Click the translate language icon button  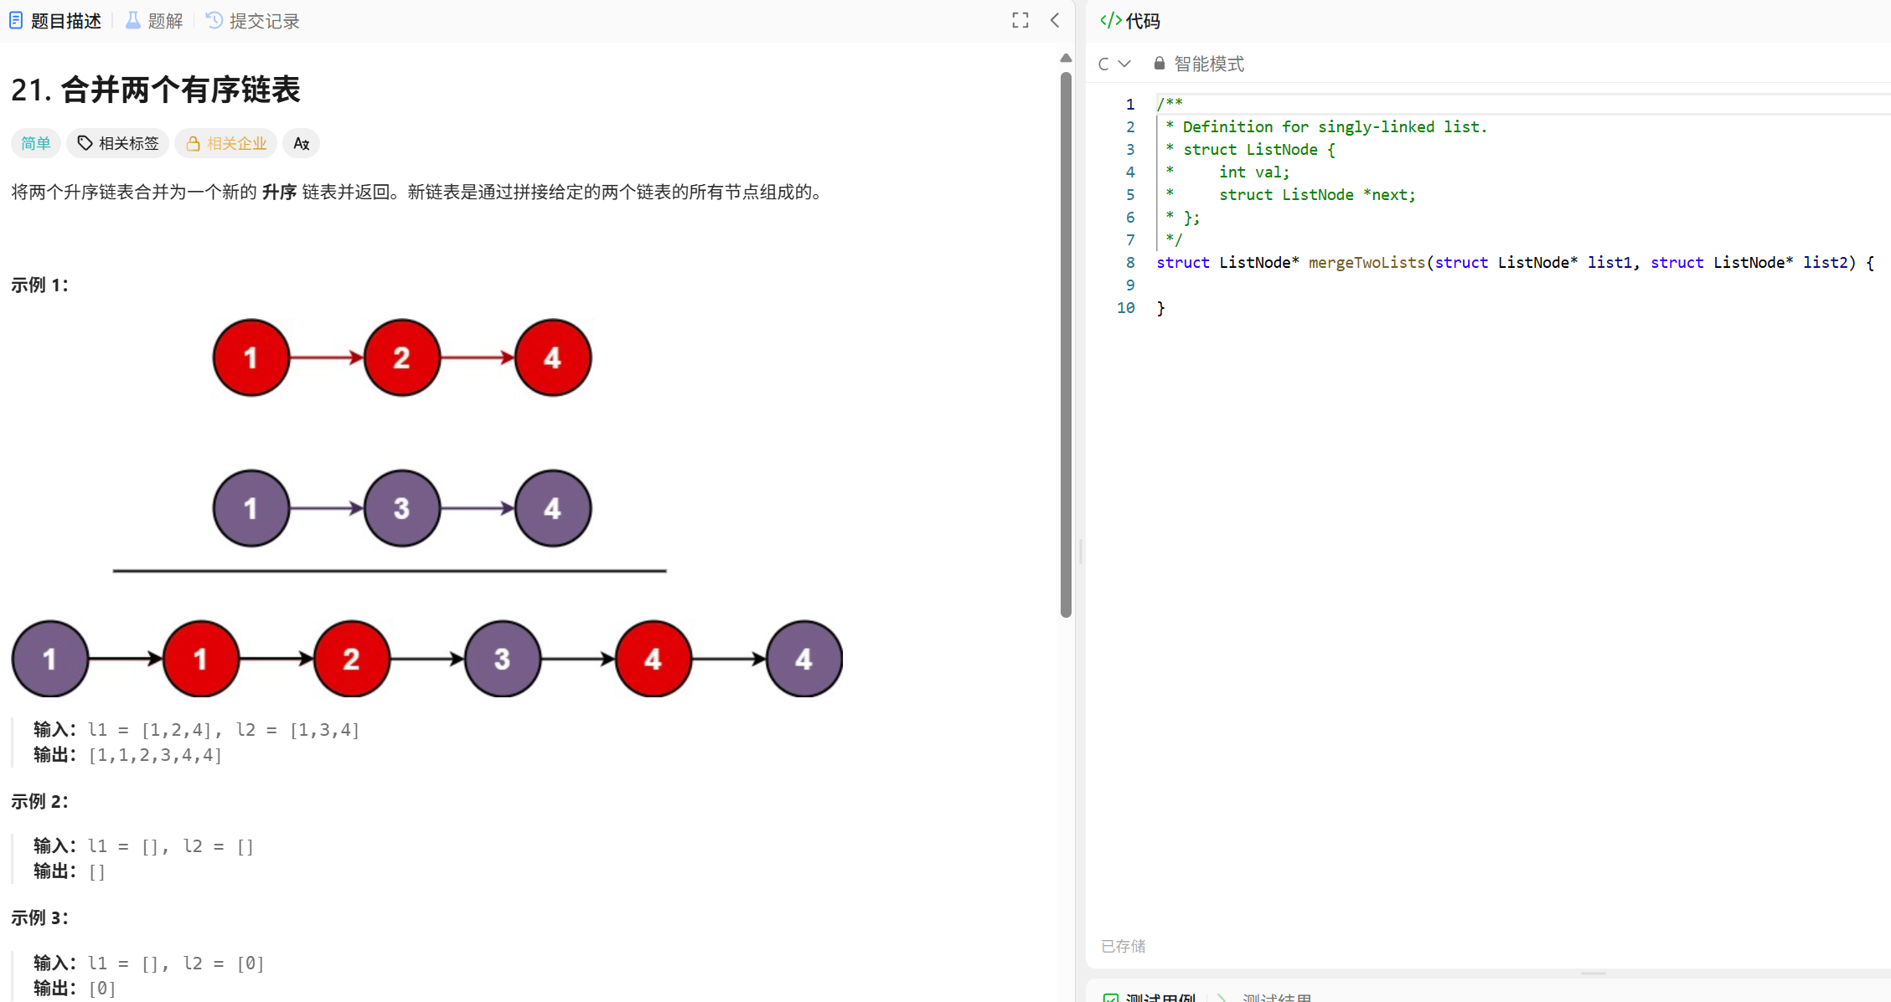pos(302,143)
